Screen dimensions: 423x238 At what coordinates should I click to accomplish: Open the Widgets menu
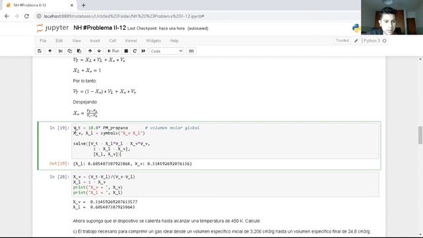(x=153, y=41)
